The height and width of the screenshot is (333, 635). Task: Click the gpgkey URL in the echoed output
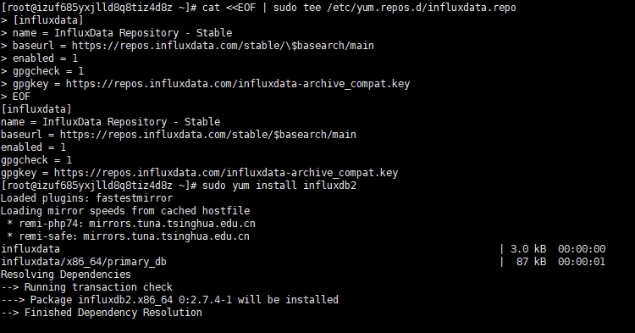(226, 173)
